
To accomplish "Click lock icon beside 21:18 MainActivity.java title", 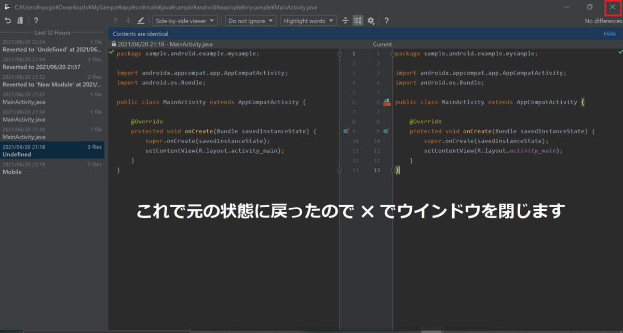I will point(114,45).
